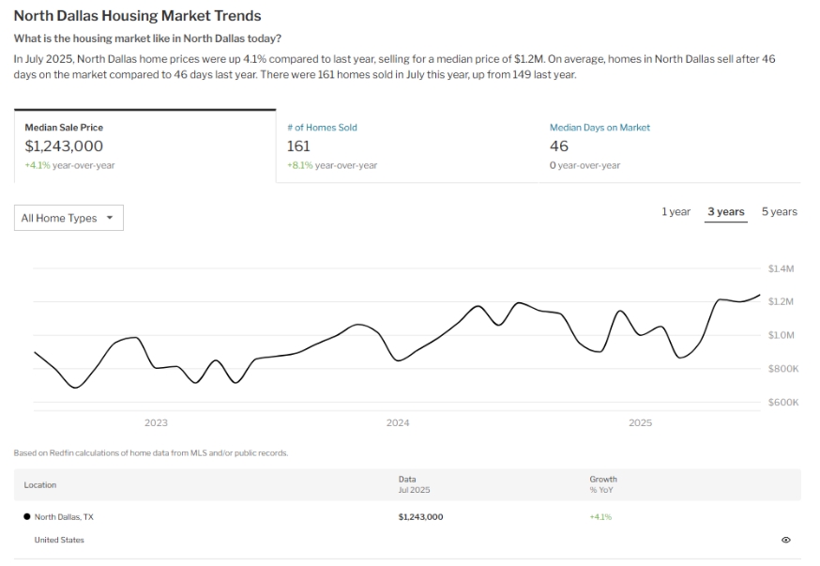The height and width of the screenshot is (566, 820).
Task: Select the 3 years time range
Action: (x=725, y=212)
